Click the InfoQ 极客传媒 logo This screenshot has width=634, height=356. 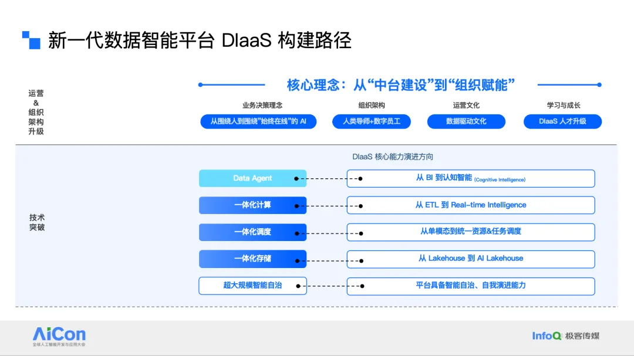pyautogui.click(x=566, y=336)
